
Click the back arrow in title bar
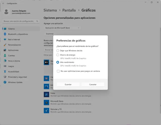click(3, 4)
